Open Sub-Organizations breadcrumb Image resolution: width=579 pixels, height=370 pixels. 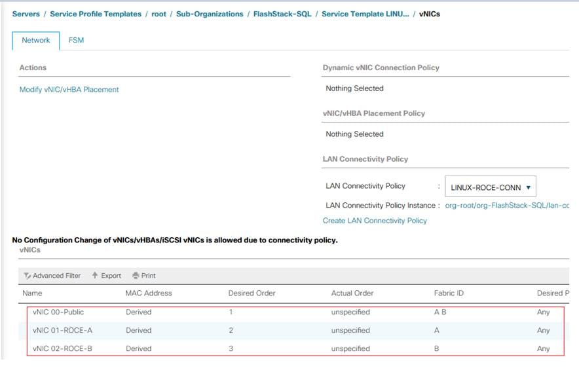(210, 14)
